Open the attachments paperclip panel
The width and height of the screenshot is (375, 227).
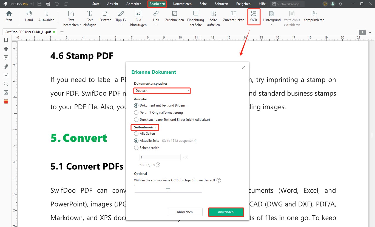pyautogui.click(x=6, y=66)
